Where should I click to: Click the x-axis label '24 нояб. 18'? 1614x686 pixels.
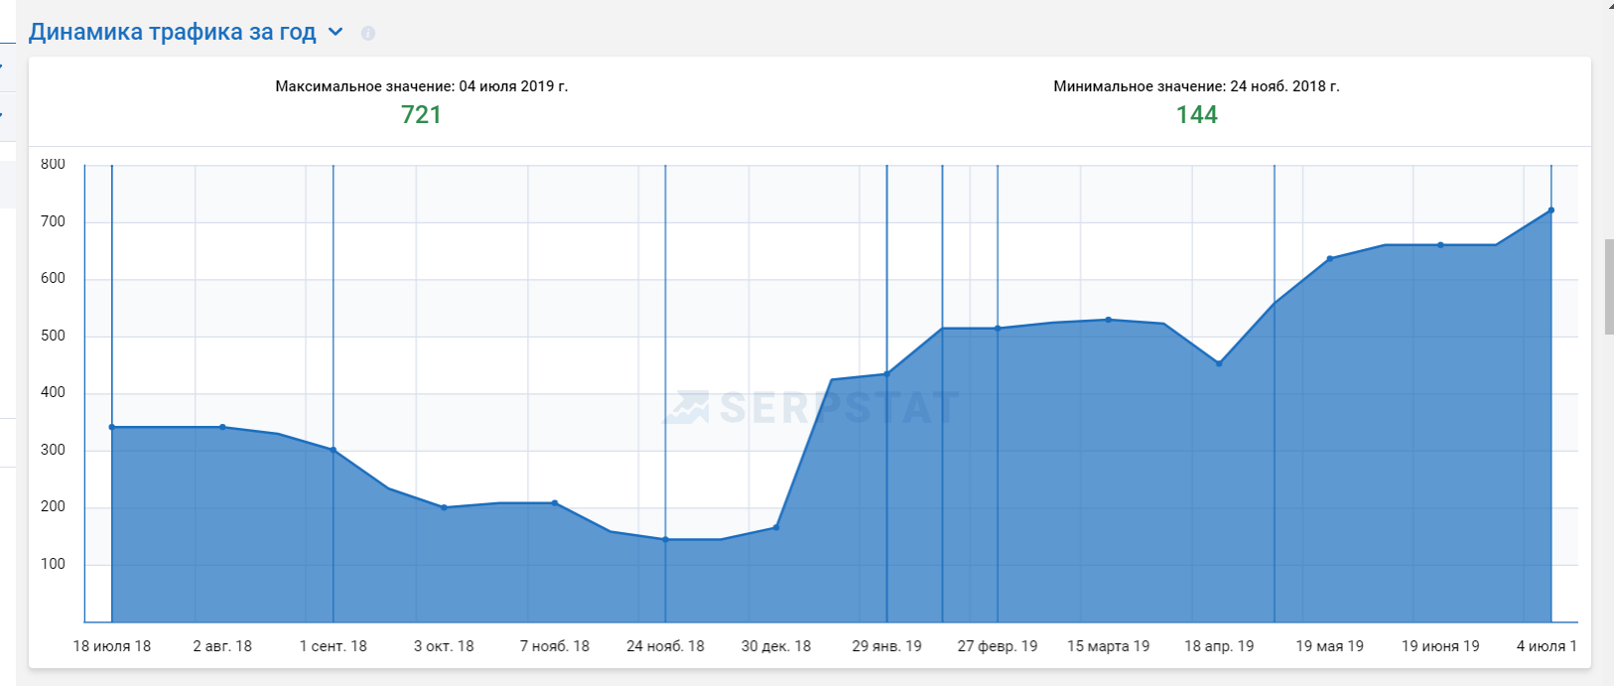tap(665, 646)
